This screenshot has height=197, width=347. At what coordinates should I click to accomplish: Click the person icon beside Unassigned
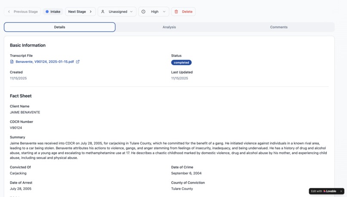tap(103, 12)
